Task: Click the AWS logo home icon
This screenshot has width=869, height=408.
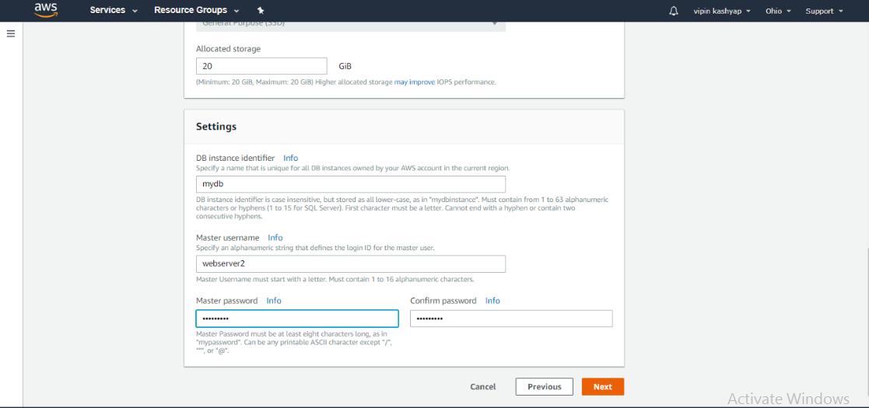Action: pos(47,10)
